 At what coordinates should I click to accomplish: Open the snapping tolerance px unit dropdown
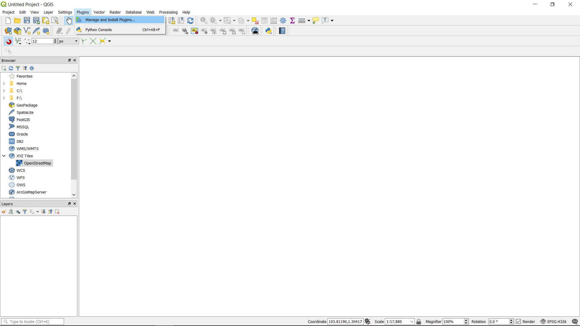[69, 41]
